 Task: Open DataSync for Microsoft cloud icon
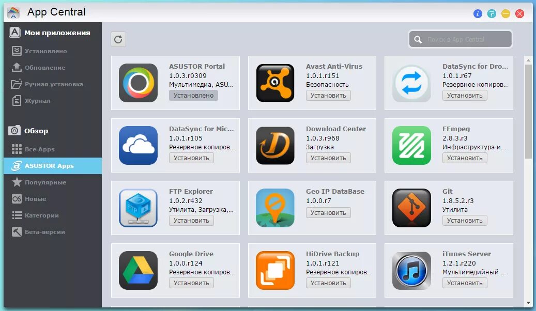[x=138, y=145]
